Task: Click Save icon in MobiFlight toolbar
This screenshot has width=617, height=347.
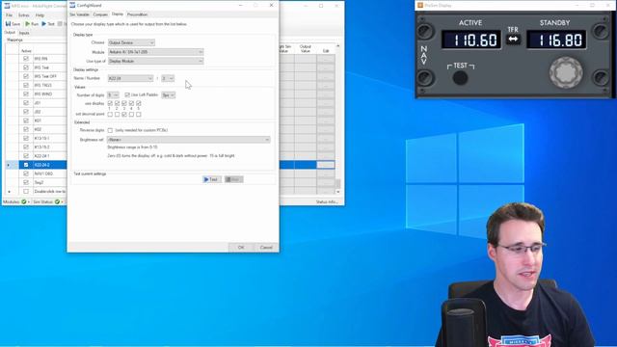Action: click(x=8, y=24)
